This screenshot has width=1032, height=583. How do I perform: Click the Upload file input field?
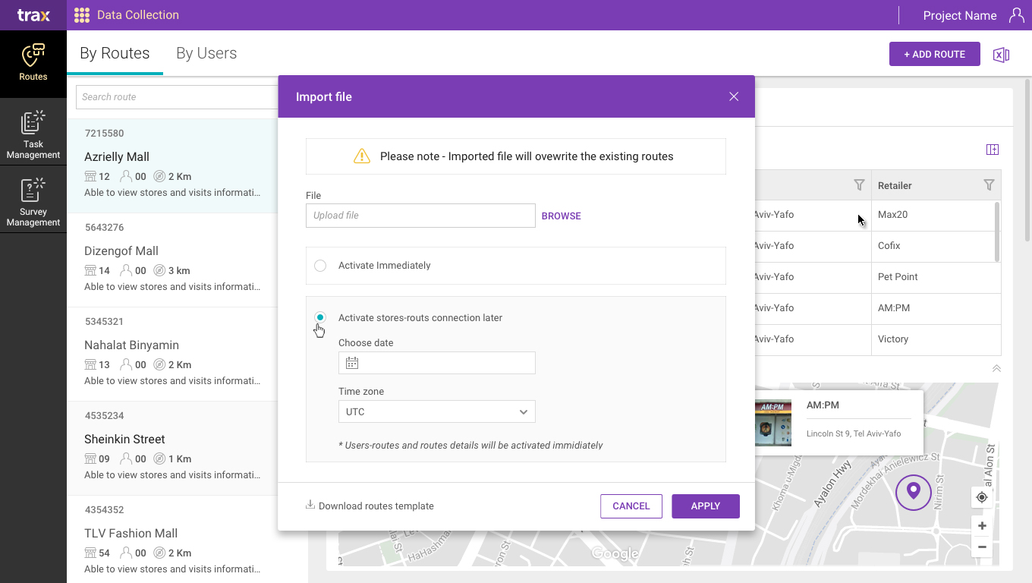click(x=420, y=216)
